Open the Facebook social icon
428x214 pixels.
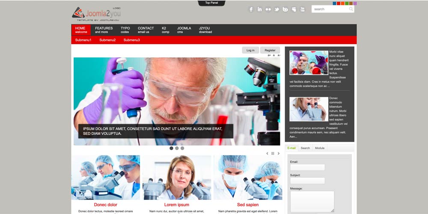click(251, 9)
